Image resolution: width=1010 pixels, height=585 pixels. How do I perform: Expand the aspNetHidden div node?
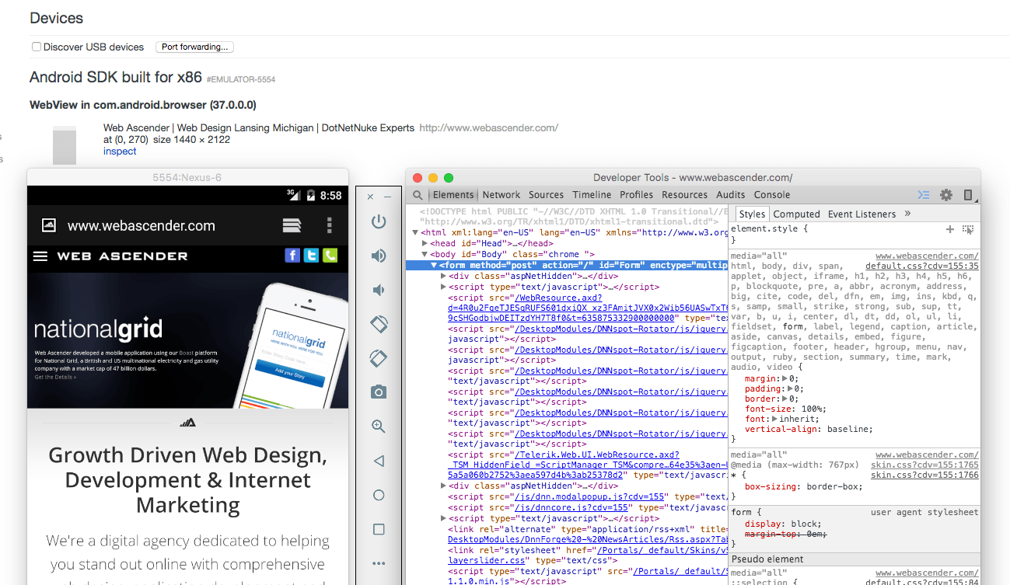point(443,275)
